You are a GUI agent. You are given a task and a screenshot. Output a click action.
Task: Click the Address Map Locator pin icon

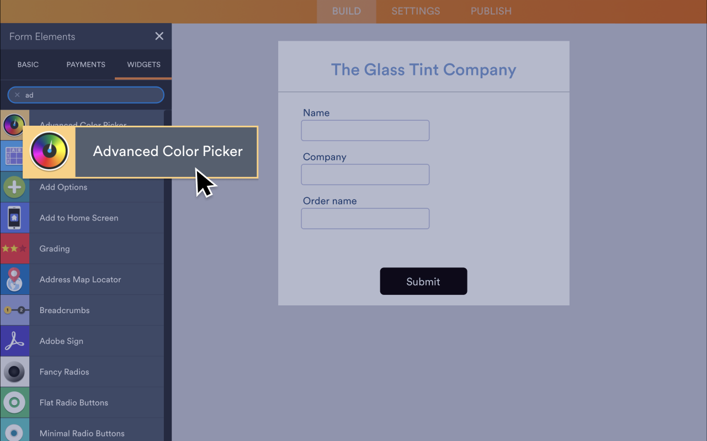click(x=15, y=279)
